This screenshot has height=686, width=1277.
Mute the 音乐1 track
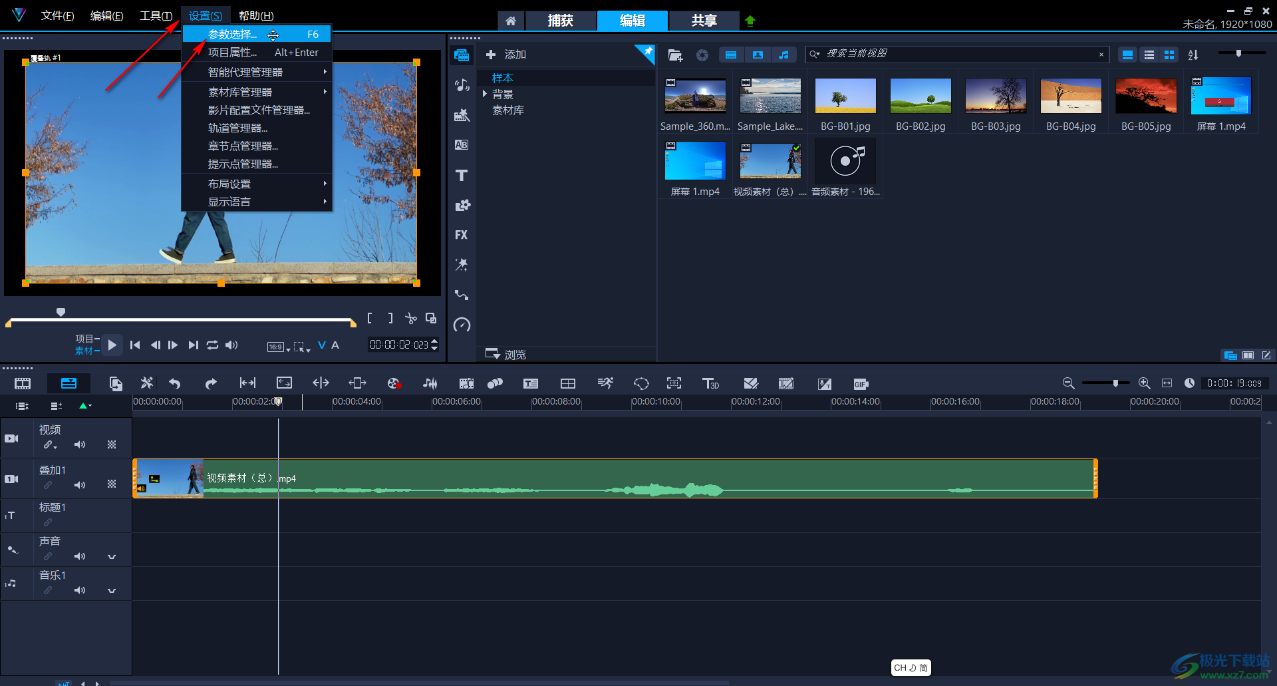[80, 590]
